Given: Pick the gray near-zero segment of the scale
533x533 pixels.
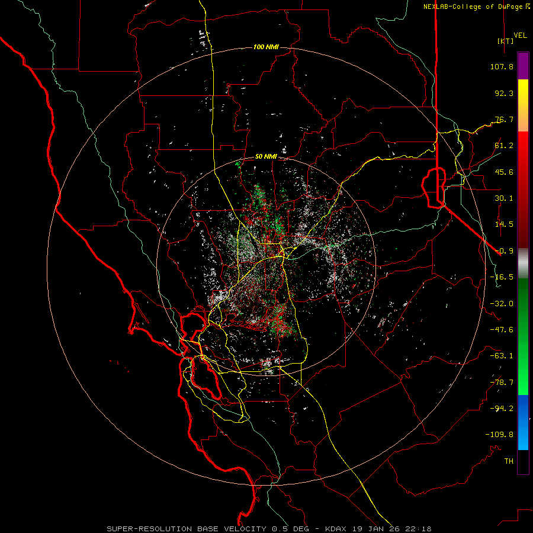Looking at the screenshot, I should (523, 264).
